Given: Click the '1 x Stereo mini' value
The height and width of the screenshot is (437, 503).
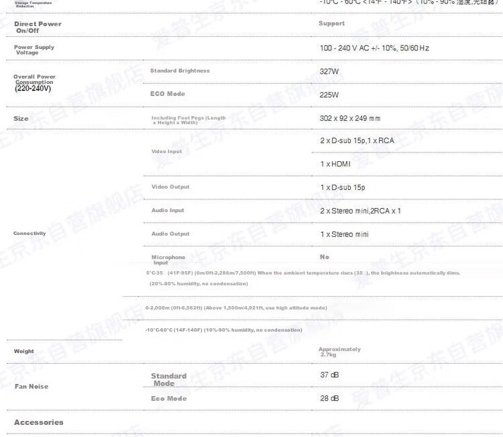Looking at the screenshot, I should (x=345, y=234).
